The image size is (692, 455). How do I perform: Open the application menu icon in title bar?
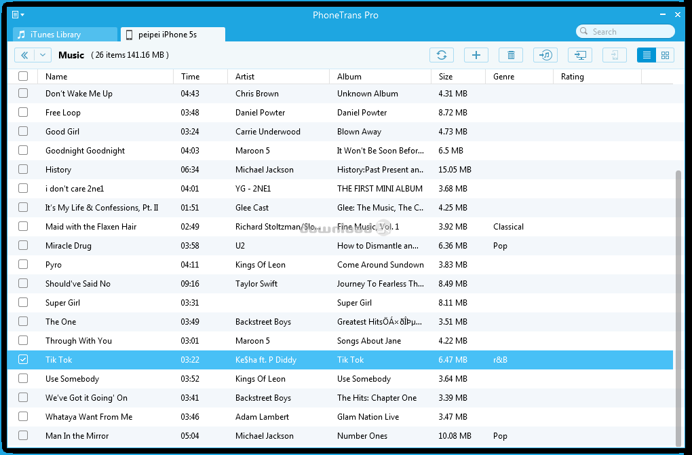[x=18, y=15]
